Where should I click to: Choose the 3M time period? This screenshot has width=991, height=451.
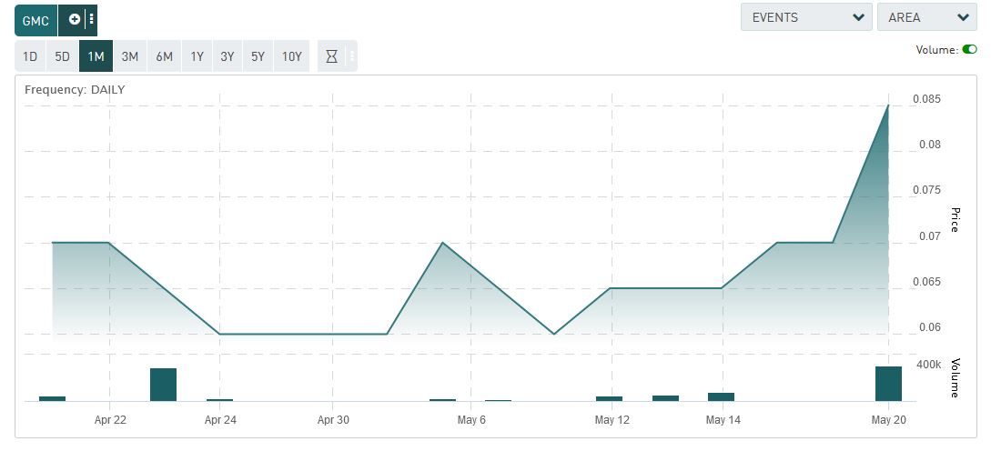pos(130,56)
